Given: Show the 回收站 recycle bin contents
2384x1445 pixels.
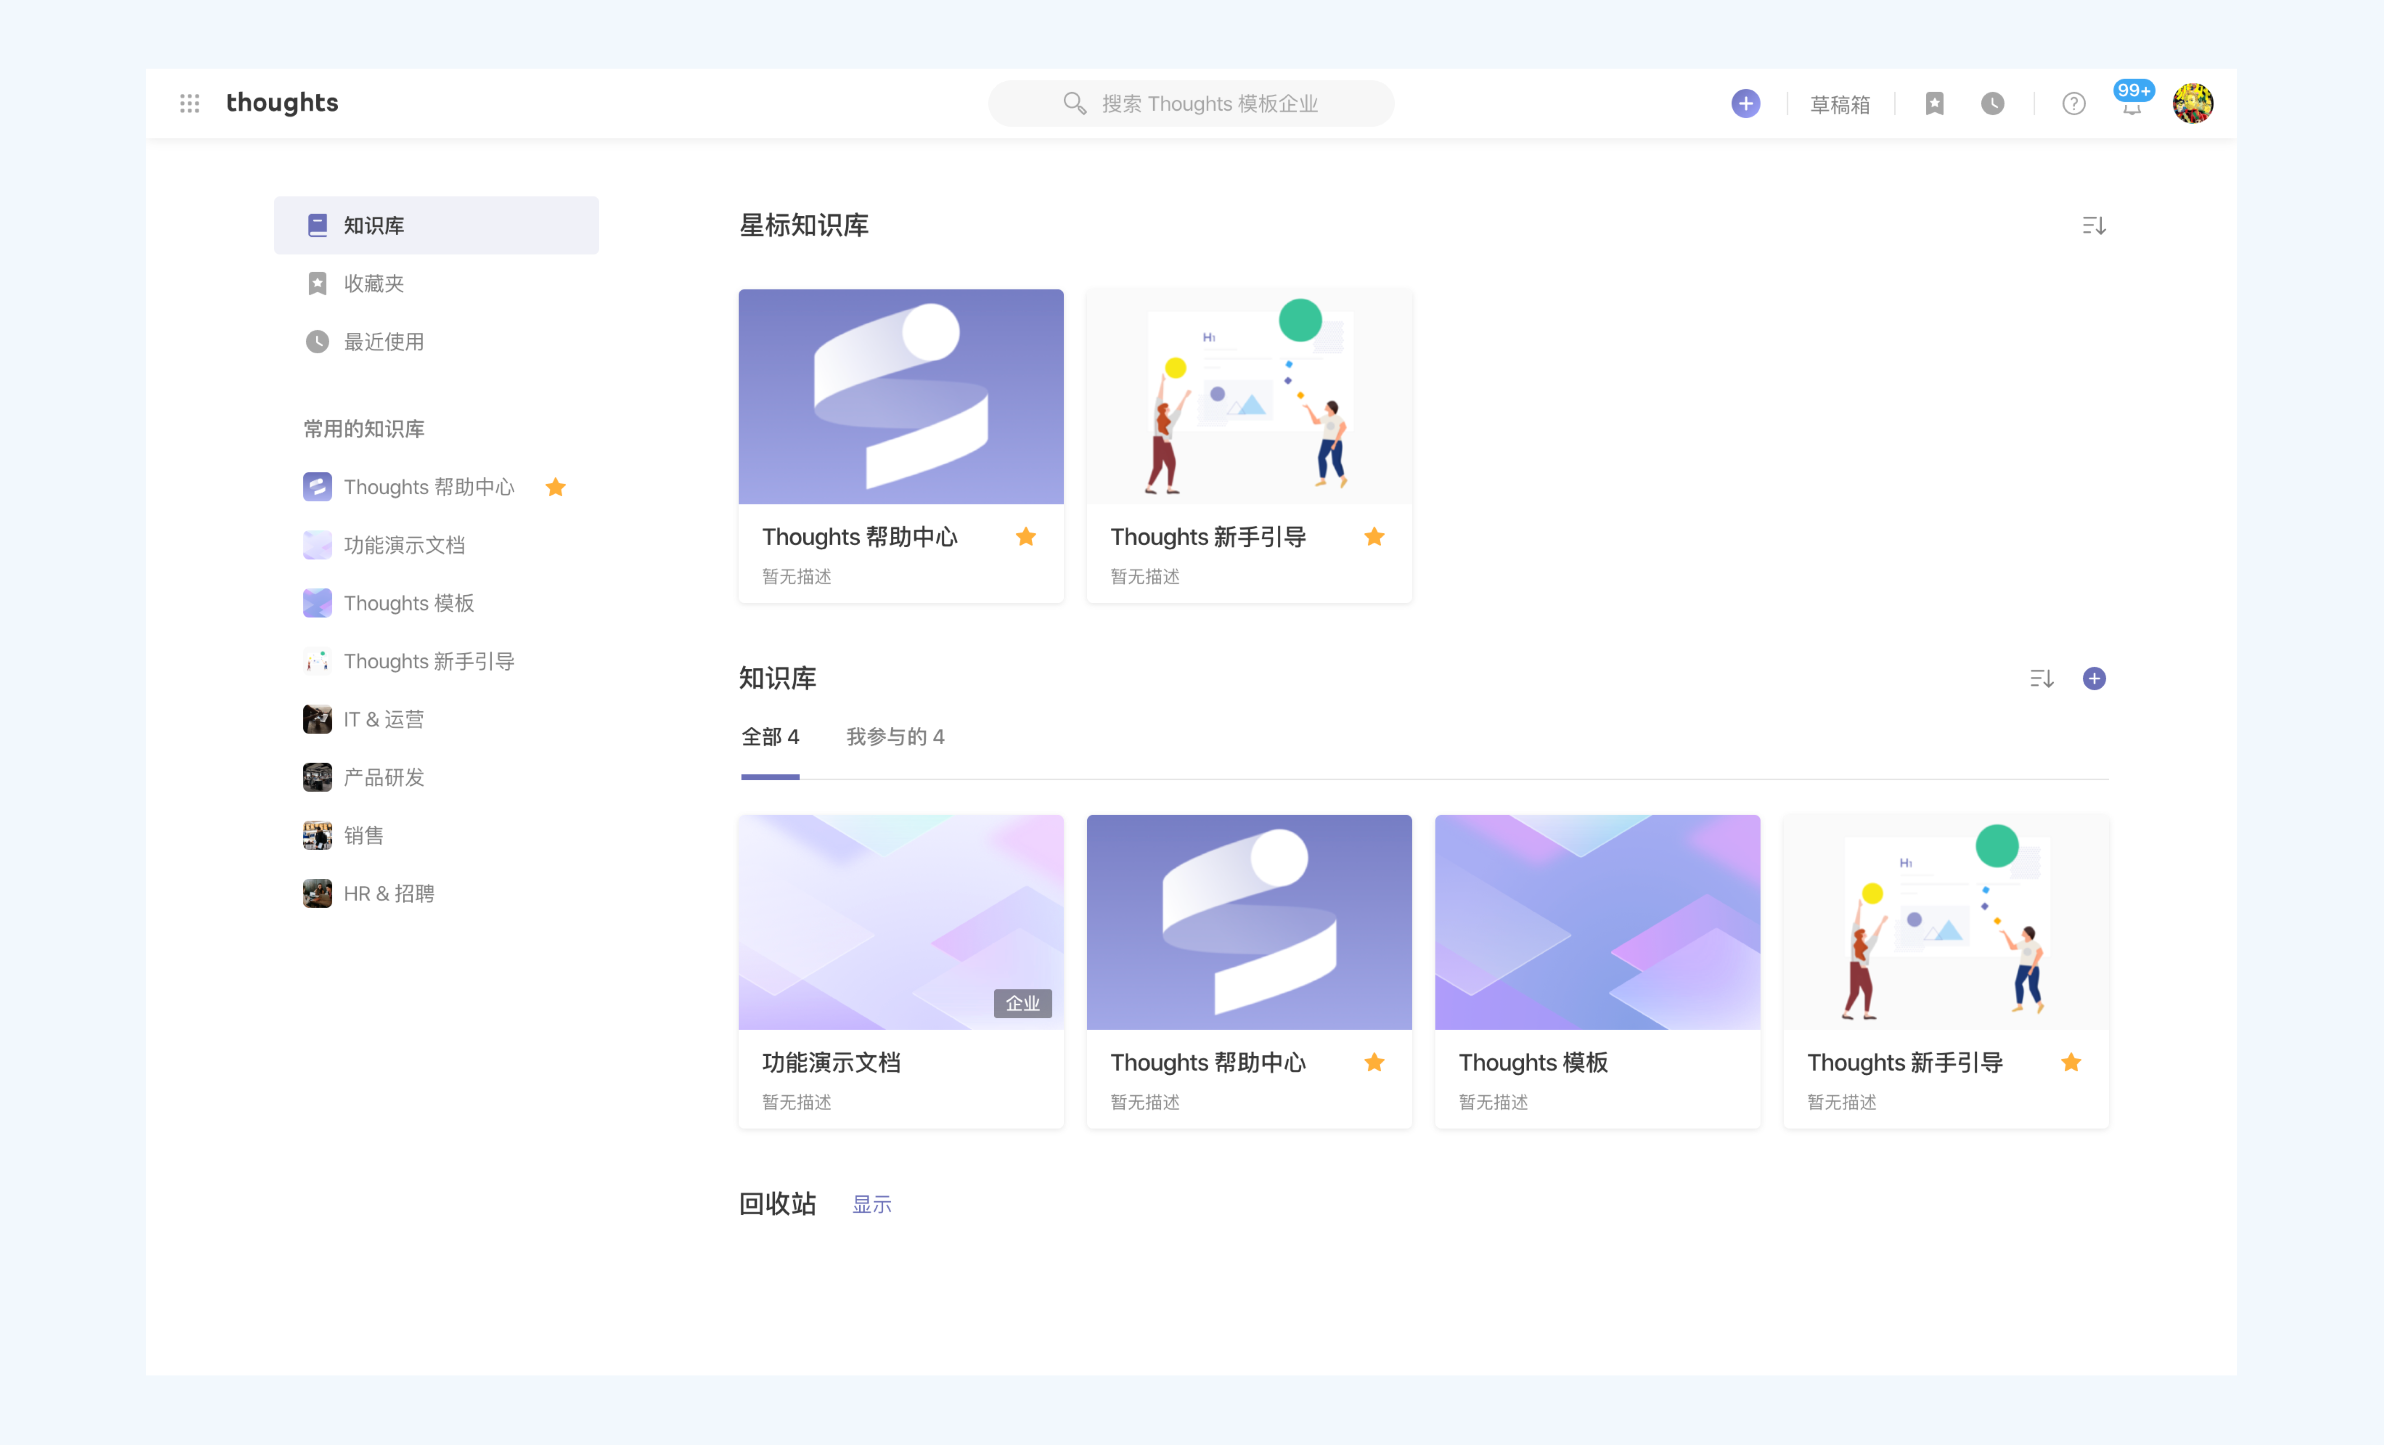Looking at the screenshot, I should coord(871,1204).
